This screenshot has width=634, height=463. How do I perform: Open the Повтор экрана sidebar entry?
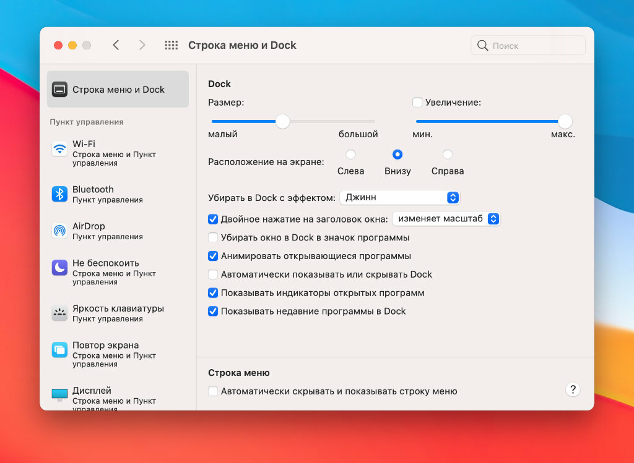tap(118, 354)
